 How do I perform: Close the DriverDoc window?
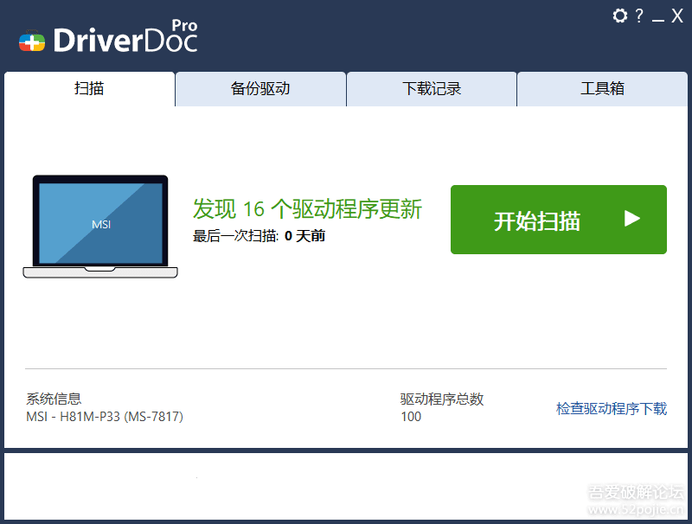(677, 16)
